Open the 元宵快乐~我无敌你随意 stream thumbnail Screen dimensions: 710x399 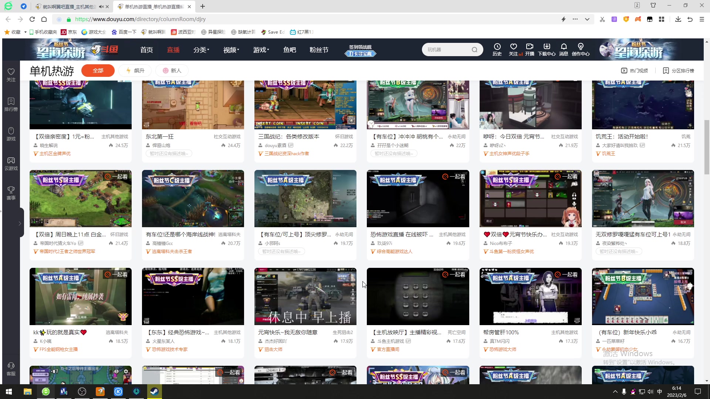(305, 296)
